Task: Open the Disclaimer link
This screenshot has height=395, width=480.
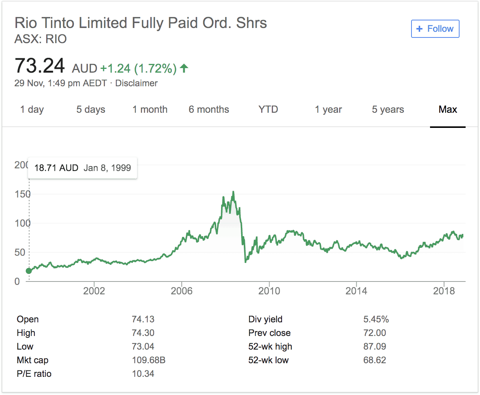Action: click(136, 83)
